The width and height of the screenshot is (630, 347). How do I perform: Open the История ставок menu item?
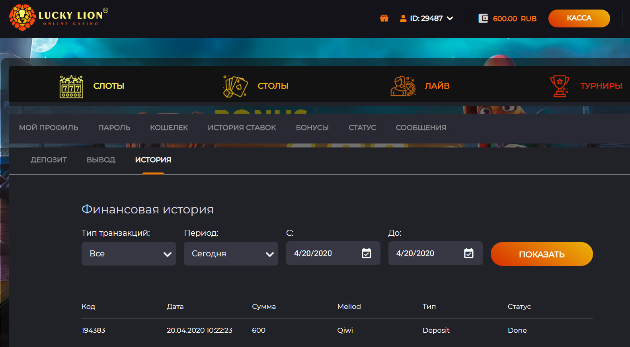(242, 128)
